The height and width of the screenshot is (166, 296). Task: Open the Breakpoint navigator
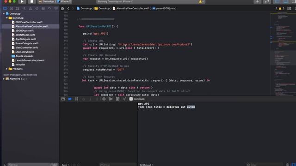[49, 8]
